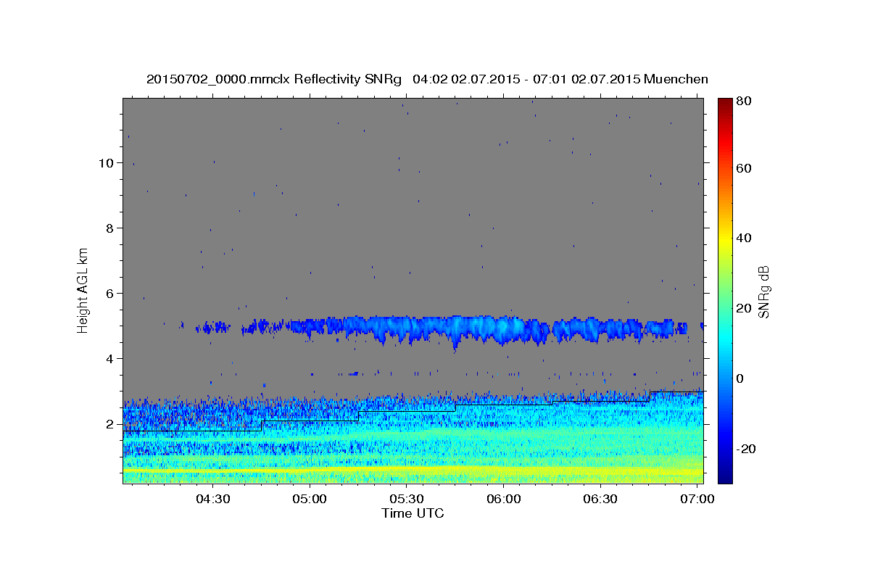Viewport: 870px width, 580px height.
Task: Click the colorbar value 80
Action: (x=744, y=101)
